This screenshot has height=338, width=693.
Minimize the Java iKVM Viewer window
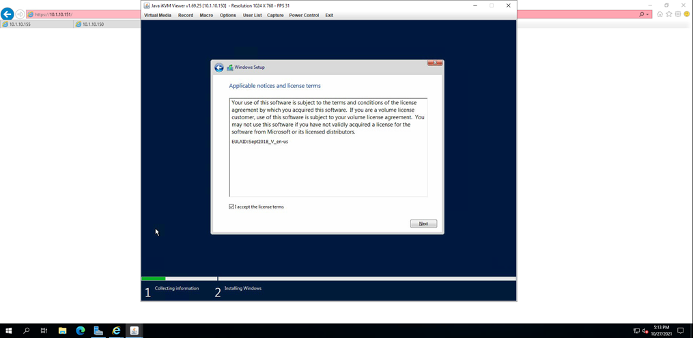coord(475,5)
